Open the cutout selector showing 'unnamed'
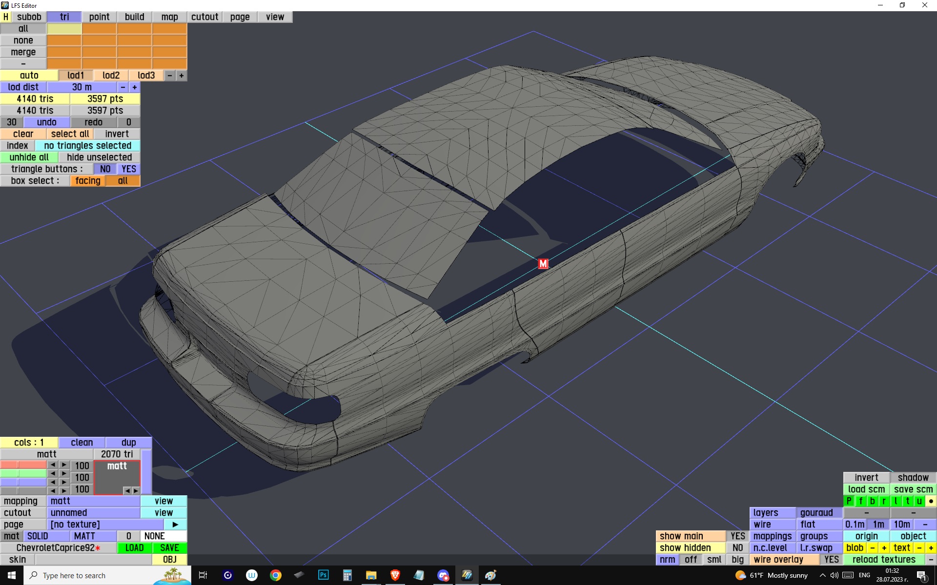937x585 pixels. 93,513
